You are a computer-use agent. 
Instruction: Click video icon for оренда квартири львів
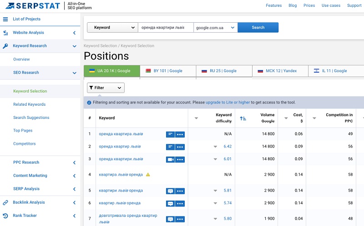tap(170, 159)
